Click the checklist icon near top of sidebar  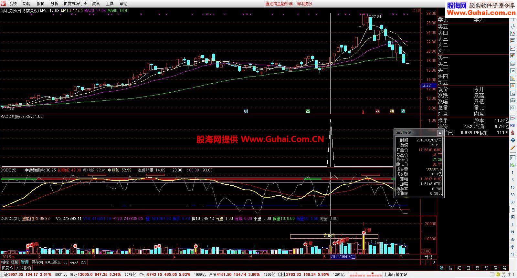click(513, 33)
